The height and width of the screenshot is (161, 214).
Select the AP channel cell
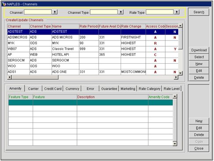coord(18,55)
